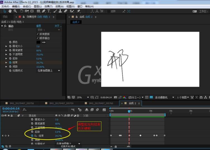This screenshot has height=150, width=210.
Task: Select the Puppet Pin tool
Action: [78, 11]
